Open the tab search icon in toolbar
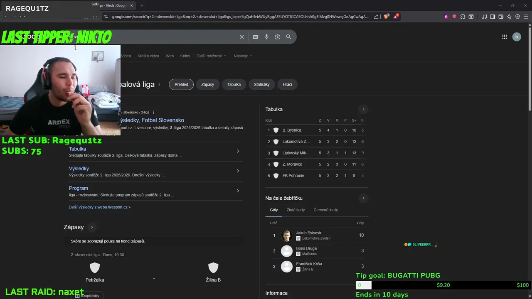Image resolution: width=532 pixels, height=299 pixels. tap(471, 17)
